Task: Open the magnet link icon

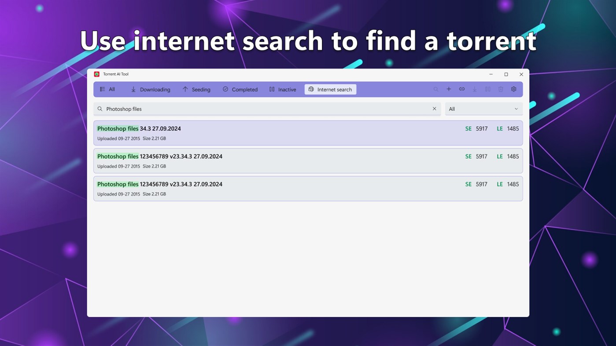Action: pyautogui.click(x=462, y=89)
